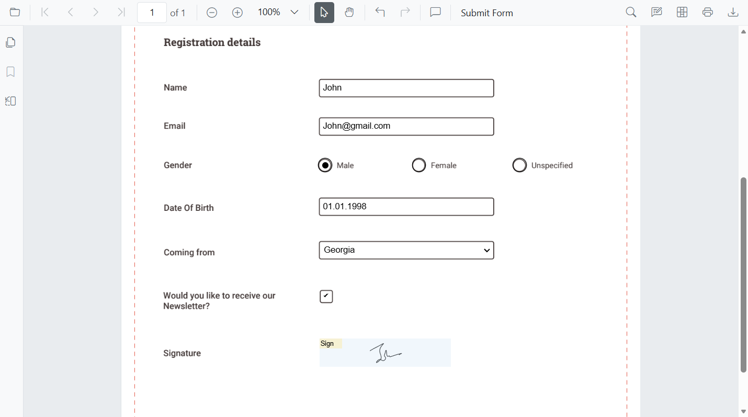This screenshot has width=748, height=417.
Task: Click the Submit Form button
Action: pyautogui.click(x=487, y=13)
